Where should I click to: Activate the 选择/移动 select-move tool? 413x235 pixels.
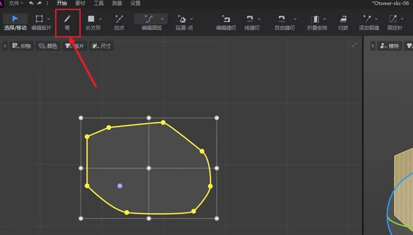tap(15, 22)
